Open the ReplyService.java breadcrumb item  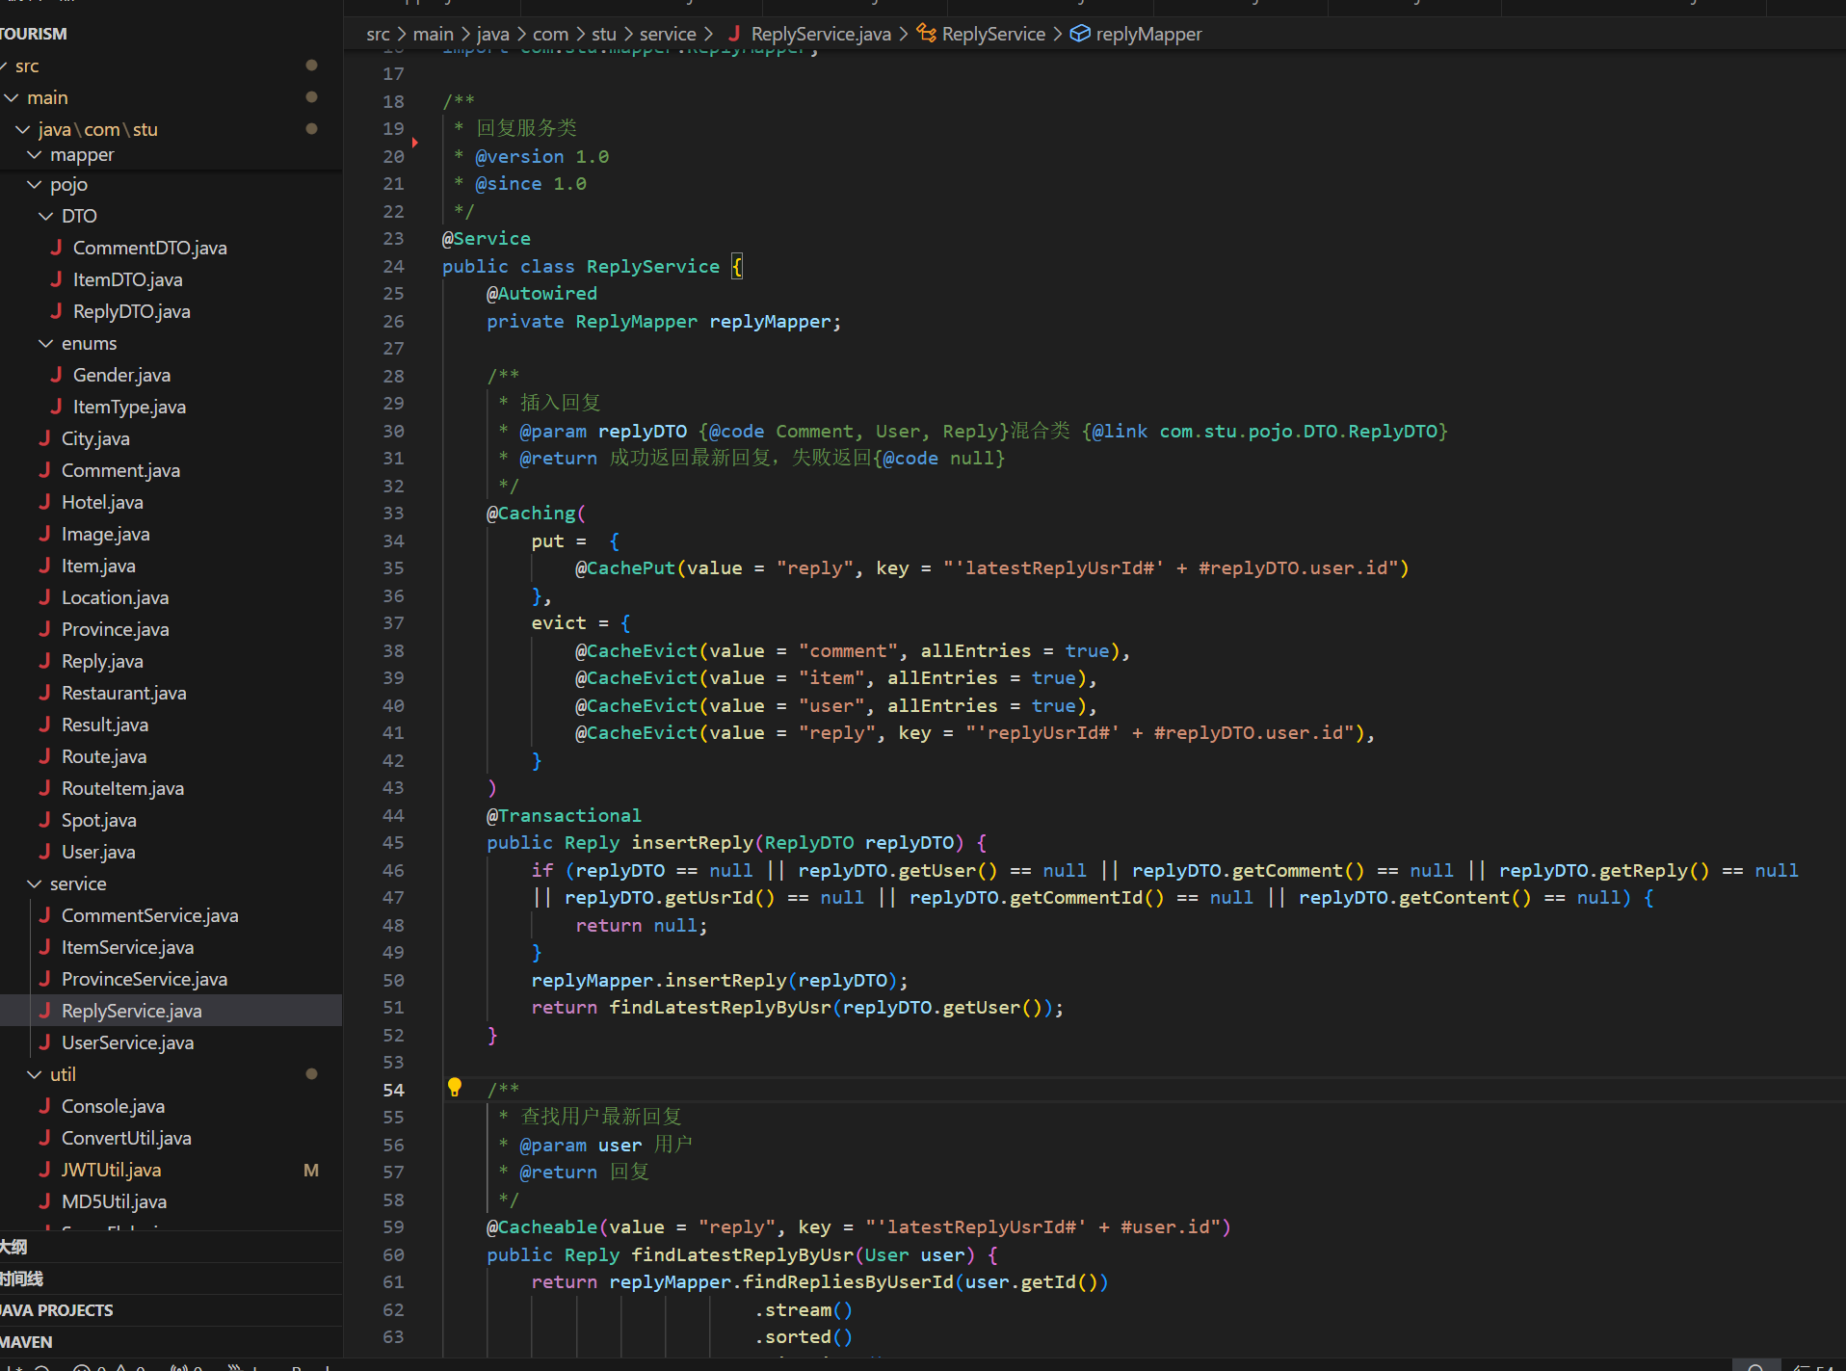[821, 34]
